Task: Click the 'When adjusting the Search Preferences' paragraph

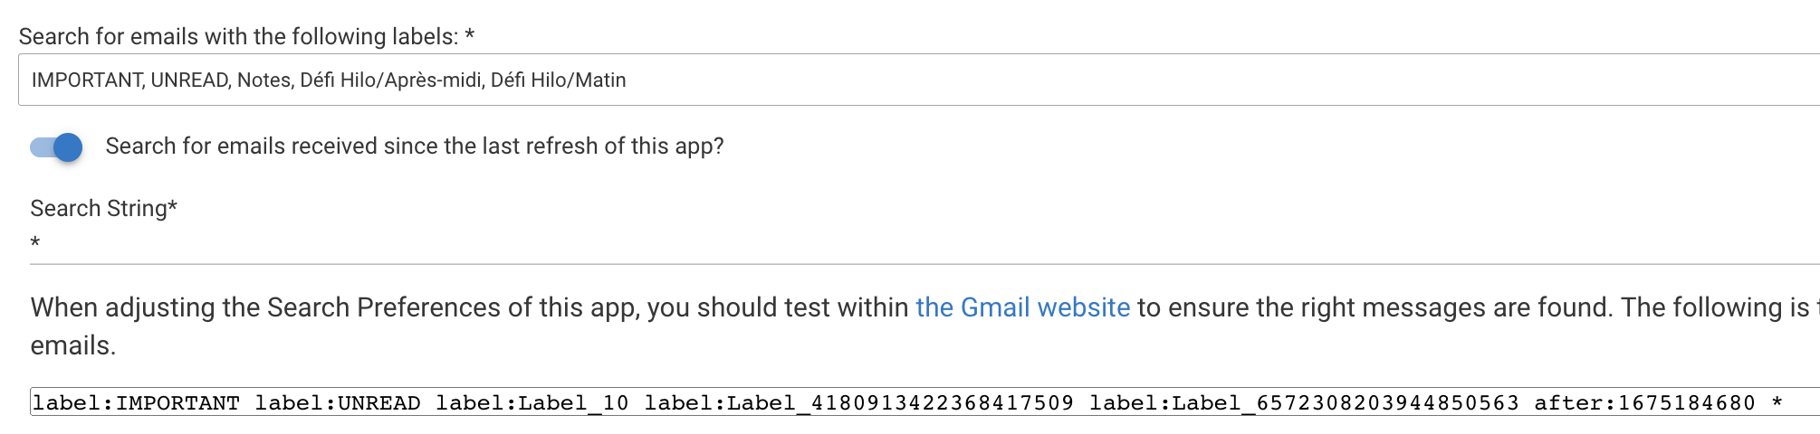Action: point(453,308)
